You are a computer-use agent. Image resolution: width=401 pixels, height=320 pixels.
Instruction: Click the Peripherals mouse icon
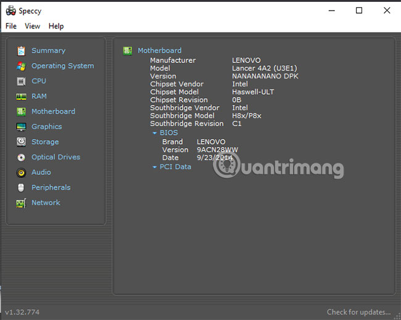pyautogui.click(x=21, y=188)
